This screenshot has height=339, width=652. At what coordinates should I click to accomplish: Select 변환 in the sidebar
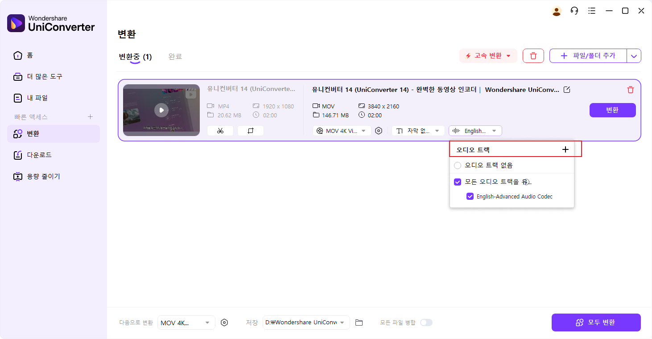pyautogui.click(x=54, y=134)
